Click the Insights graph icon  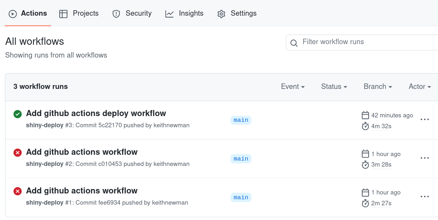click(x=169, y=14)
